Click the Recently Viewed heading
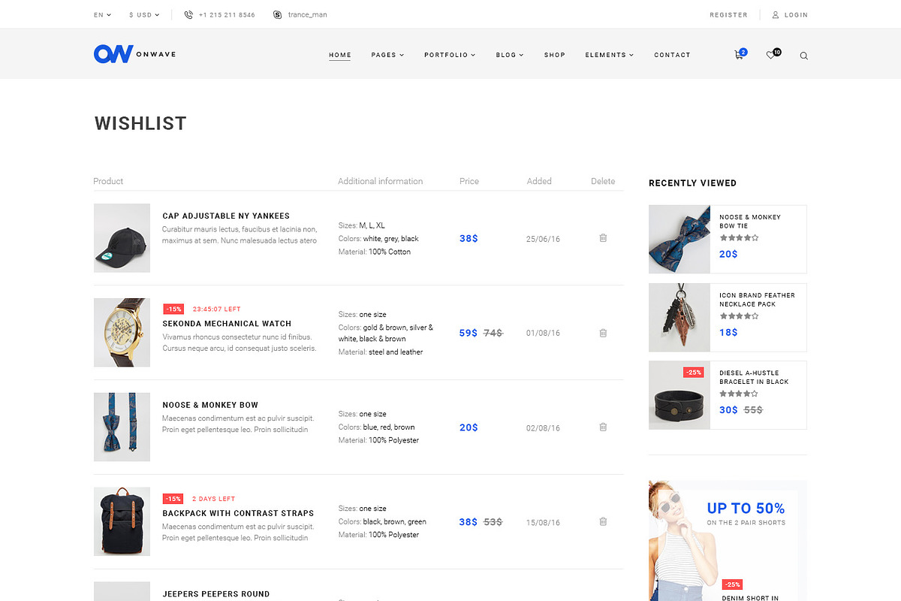This screenshot has height=601, width=901. (692, 183)
